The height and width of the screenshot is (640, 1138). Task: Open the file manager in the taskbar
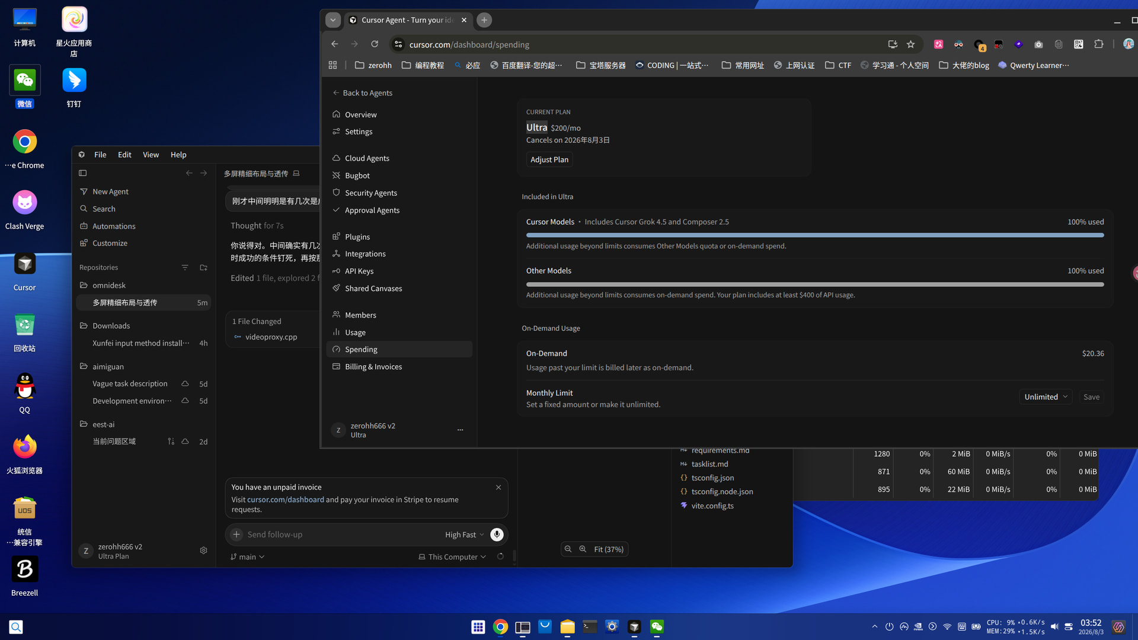(x=567, y=627)
